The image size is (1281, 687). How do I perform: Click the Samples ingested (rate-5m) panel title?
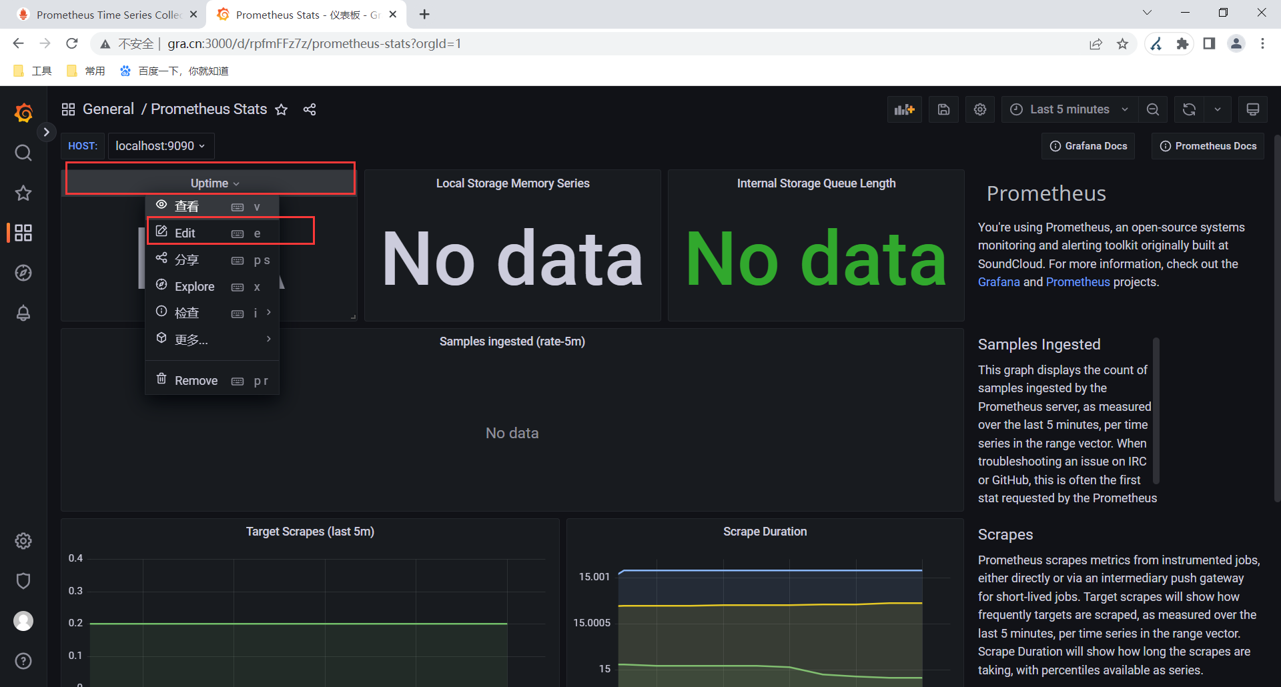click(x=512, y=341)
